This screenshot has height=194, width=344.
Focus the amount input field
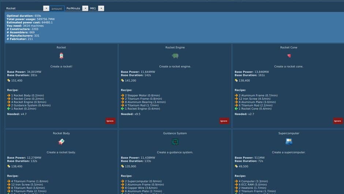click(x=57, y=8)
